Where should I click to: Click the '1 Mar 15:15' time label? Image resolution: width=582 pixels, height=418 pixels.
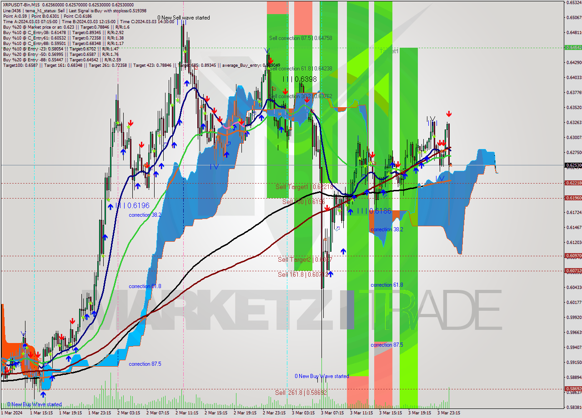coord(41,413)
